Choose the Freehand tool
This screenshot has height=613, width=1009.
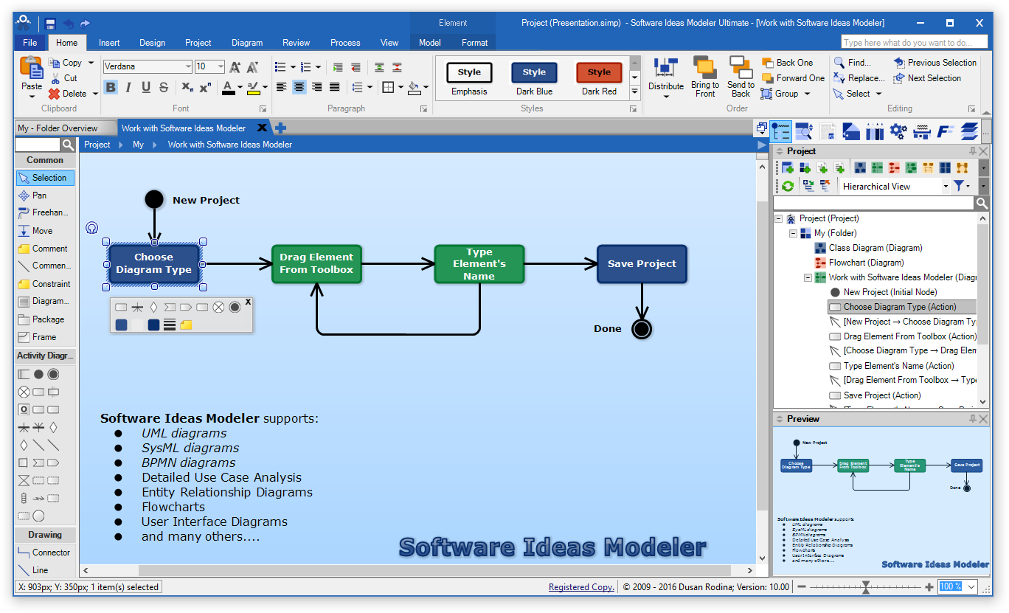(x=45, y=212)
